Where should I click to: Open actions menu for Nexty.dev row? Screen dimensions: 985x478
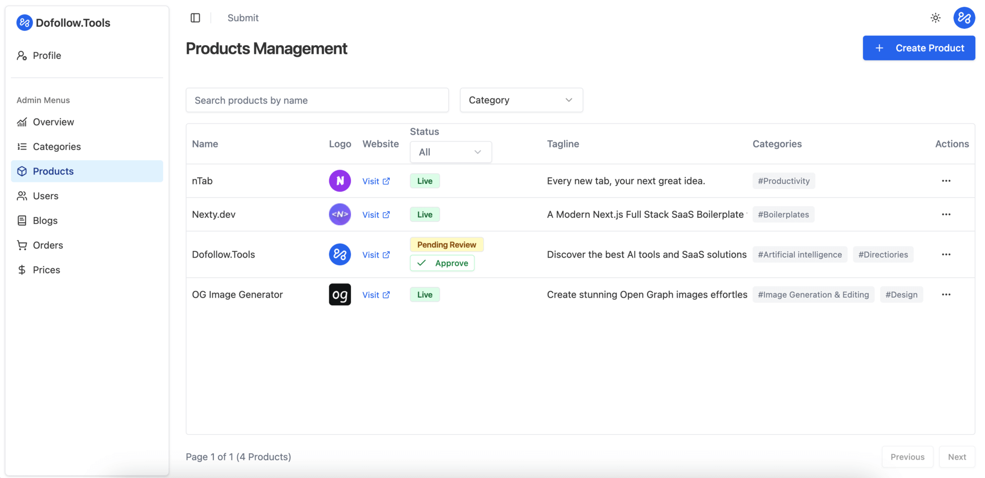click(946, 215)
